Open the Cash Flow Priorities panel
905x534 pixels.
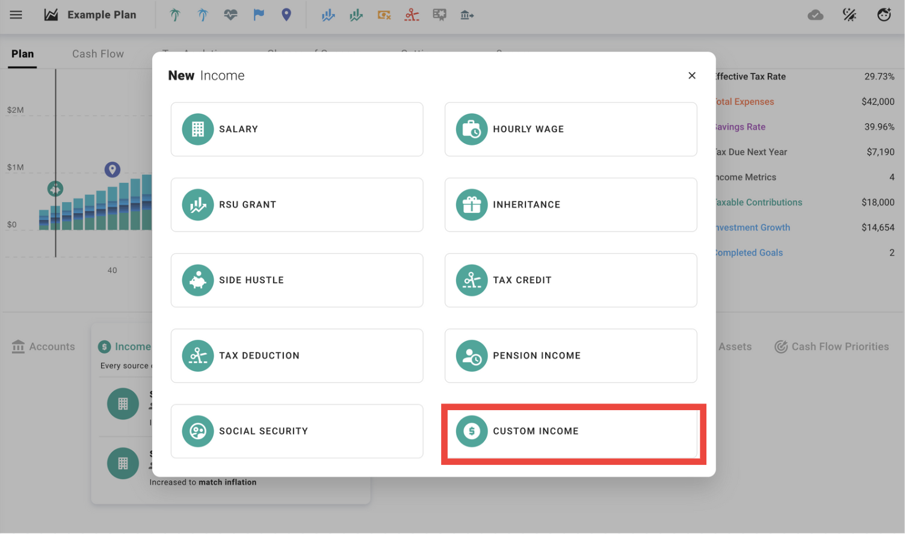click(x=832, y=346)
